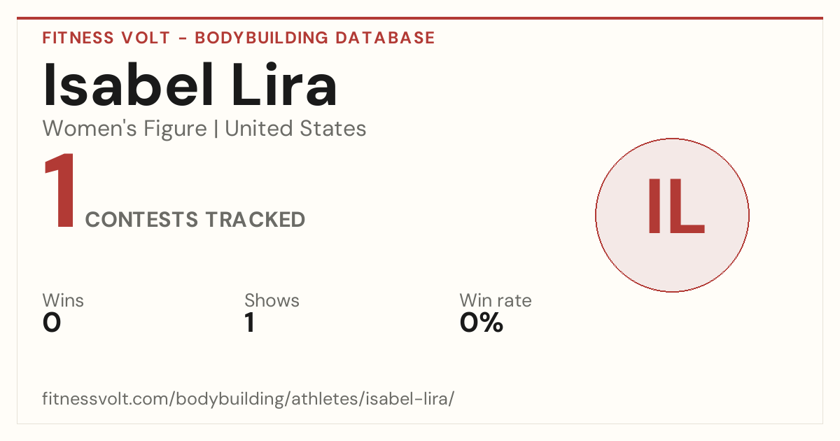Click United States in the subtitle
The height and width of the screenshot is (441, 840).
click(295, 129)
